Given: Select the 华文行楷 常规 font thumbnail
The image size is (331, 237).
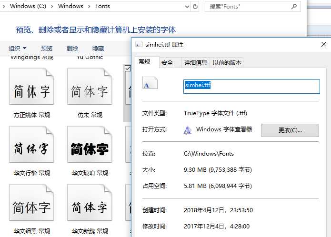Looking at the screenshot, I should point(31,144).
